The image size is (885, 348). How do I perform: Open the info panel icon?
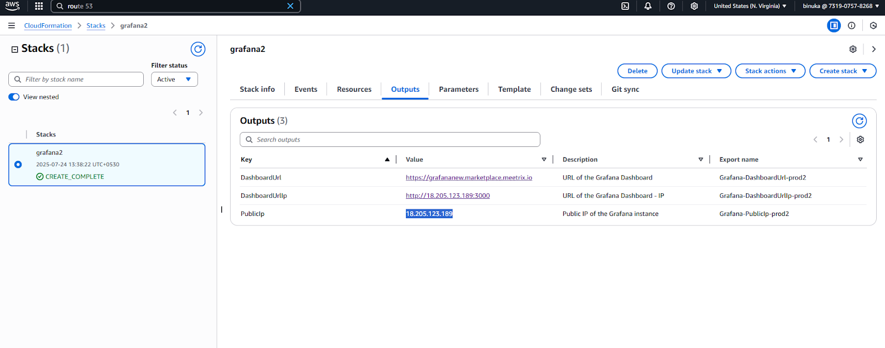click(x=852, y=25)
